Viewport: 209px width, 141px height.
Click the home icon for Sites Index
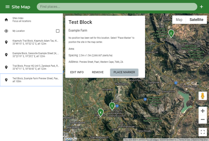[6, 20]
